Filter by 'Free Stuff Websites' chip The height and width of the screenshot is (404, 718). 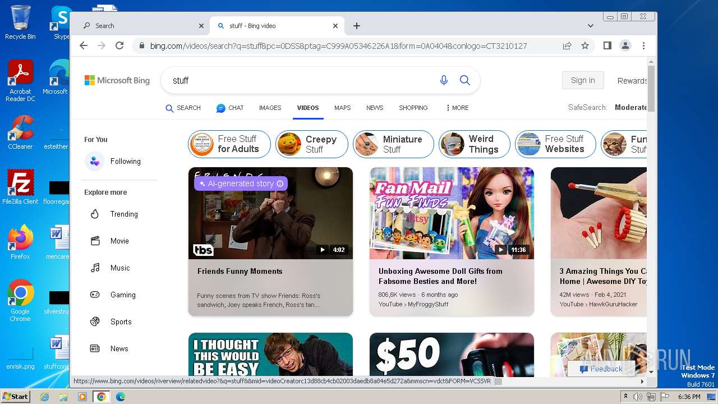[555, 144]
